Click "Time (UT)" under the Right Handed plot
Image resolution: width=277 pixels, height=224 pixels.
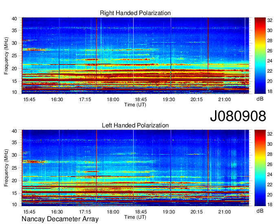(x=135, y=105)
